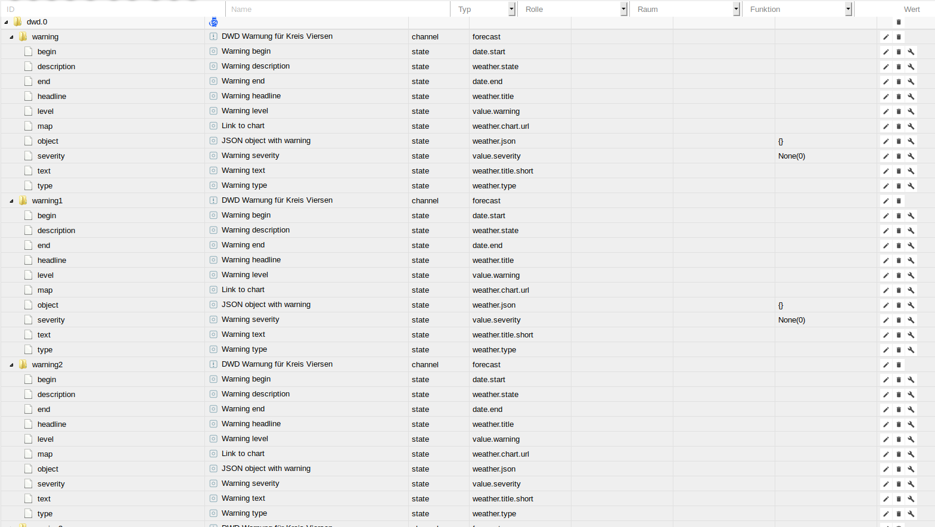Focus the ID filter field
Image resolution: width=935 pixels, height=527 pixels.
click(x=113, y=9)
